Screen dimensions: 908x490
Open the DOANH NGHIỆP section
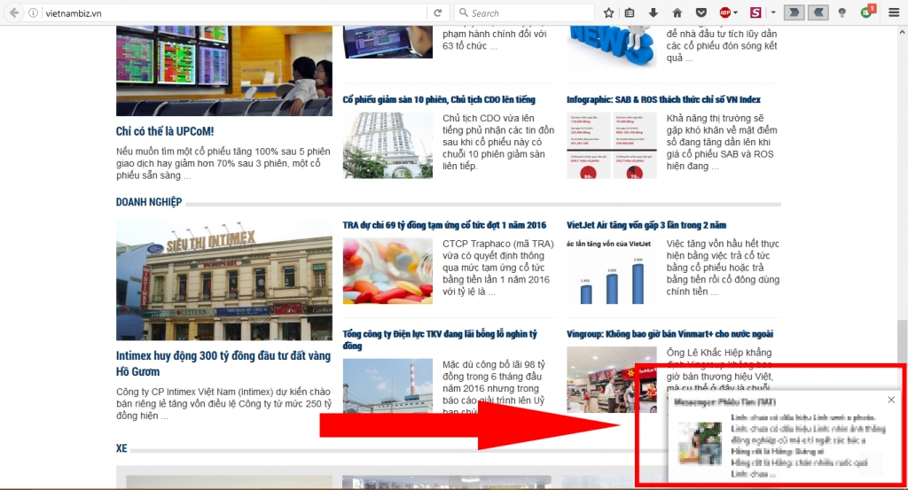click(149, 202)
